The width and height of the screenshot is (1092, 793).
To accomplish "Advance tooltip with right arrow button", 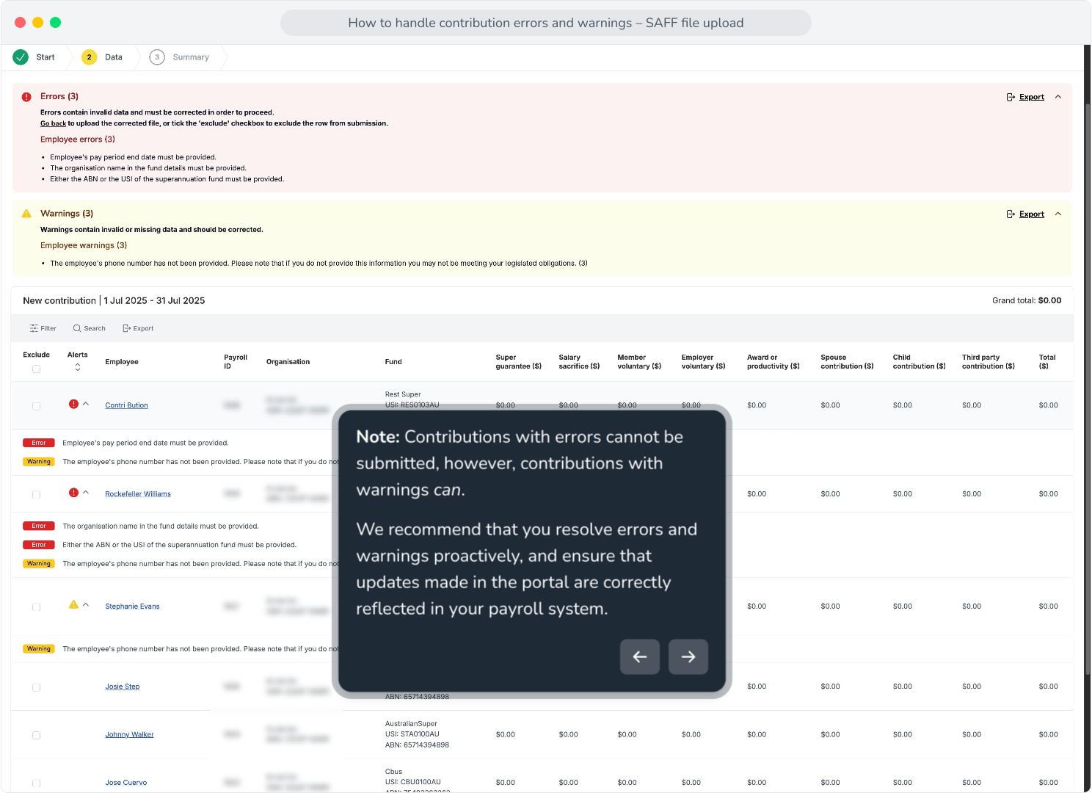I will pyautogui.click(x=688, y=656).
